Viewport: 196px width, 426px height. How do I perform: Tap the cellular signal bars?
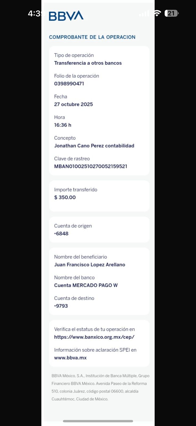(x=144, y=13)
